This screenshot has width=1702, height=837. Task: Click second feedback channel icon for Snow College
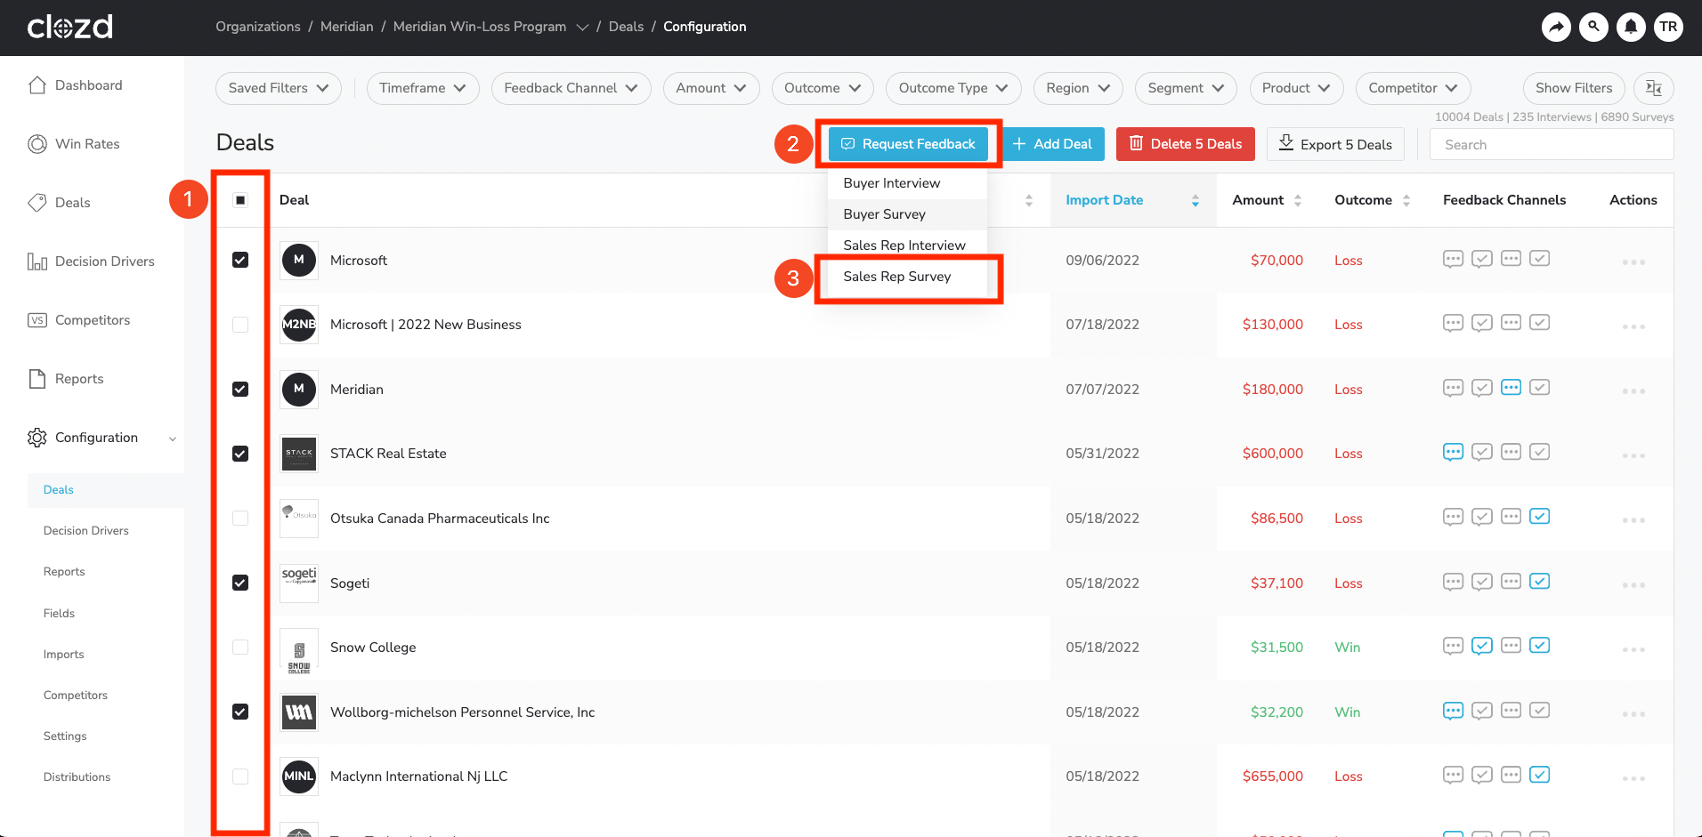tap(1482, 646)
